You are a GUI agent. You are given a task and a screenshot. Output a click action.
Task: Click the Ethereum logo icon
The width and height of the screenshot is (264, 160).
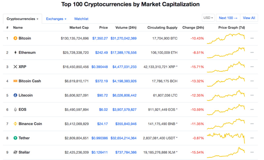(15, 52)
